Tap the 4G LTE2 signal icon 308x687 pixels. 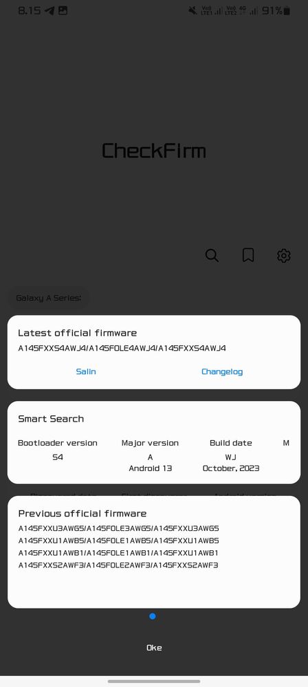point(241,10)
